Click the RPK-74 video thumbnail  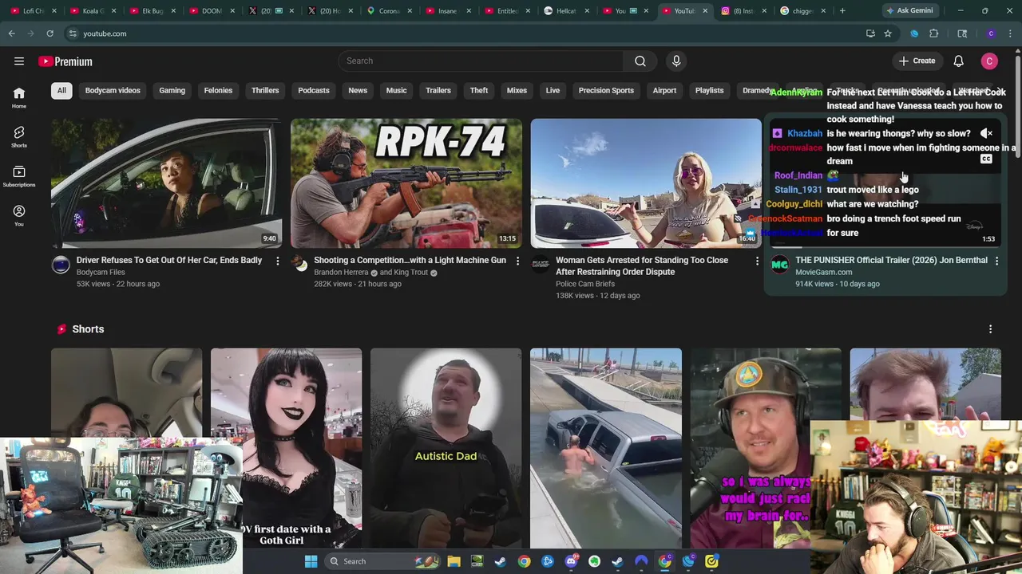406,183
